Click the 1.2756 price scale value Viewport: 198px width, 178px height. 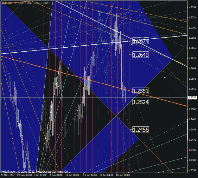click(x=192, y=8)
